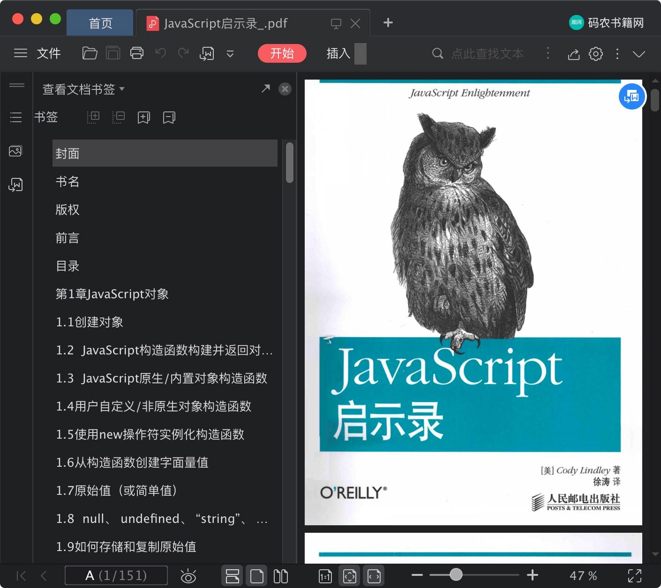
Task: Open bookmark 前言
Action: pyautogui.click(x=68, y=238)
